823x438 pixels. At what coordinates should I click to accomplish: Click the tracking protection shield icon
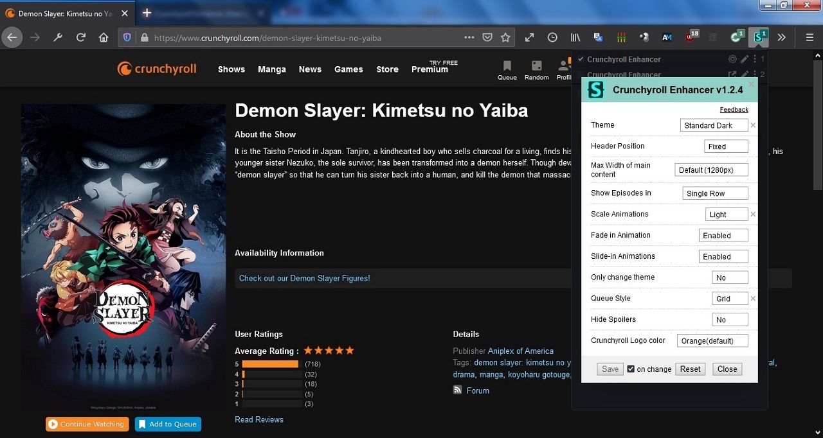click(127, 38)
